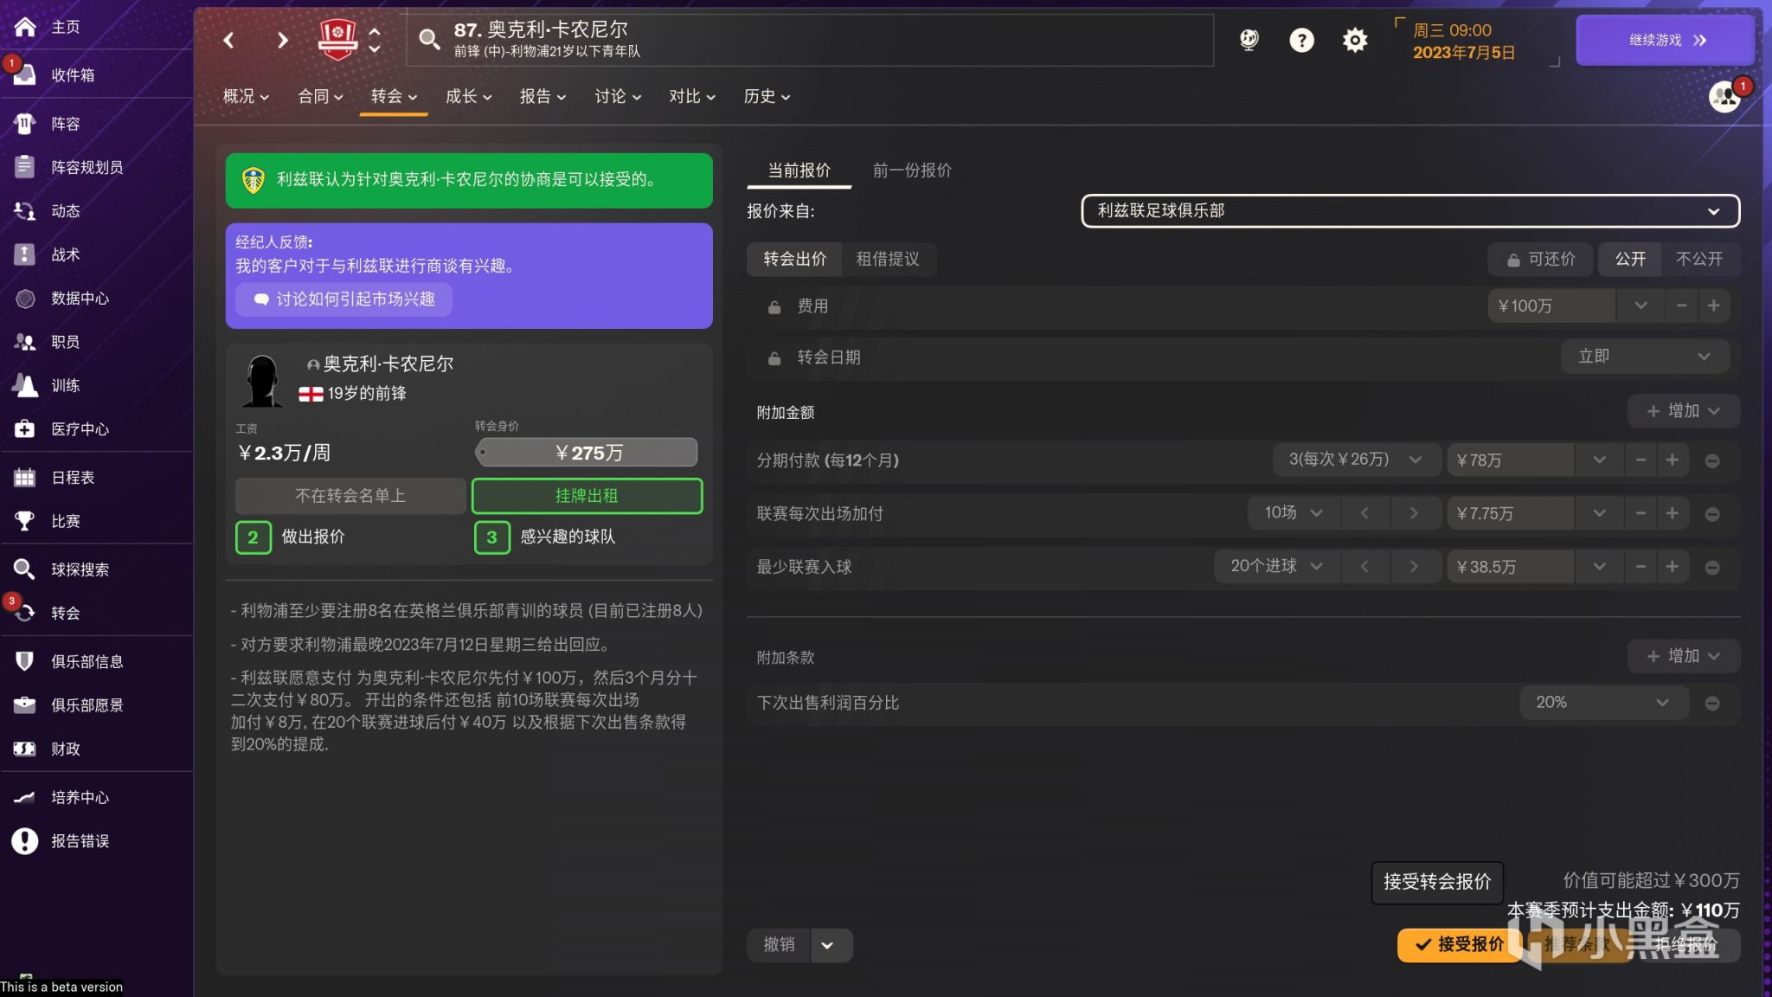The width and height of the screenshot is (1772, 997).
Task: Toggle 可还价 negotiable option
Action: click(1541, 259)
